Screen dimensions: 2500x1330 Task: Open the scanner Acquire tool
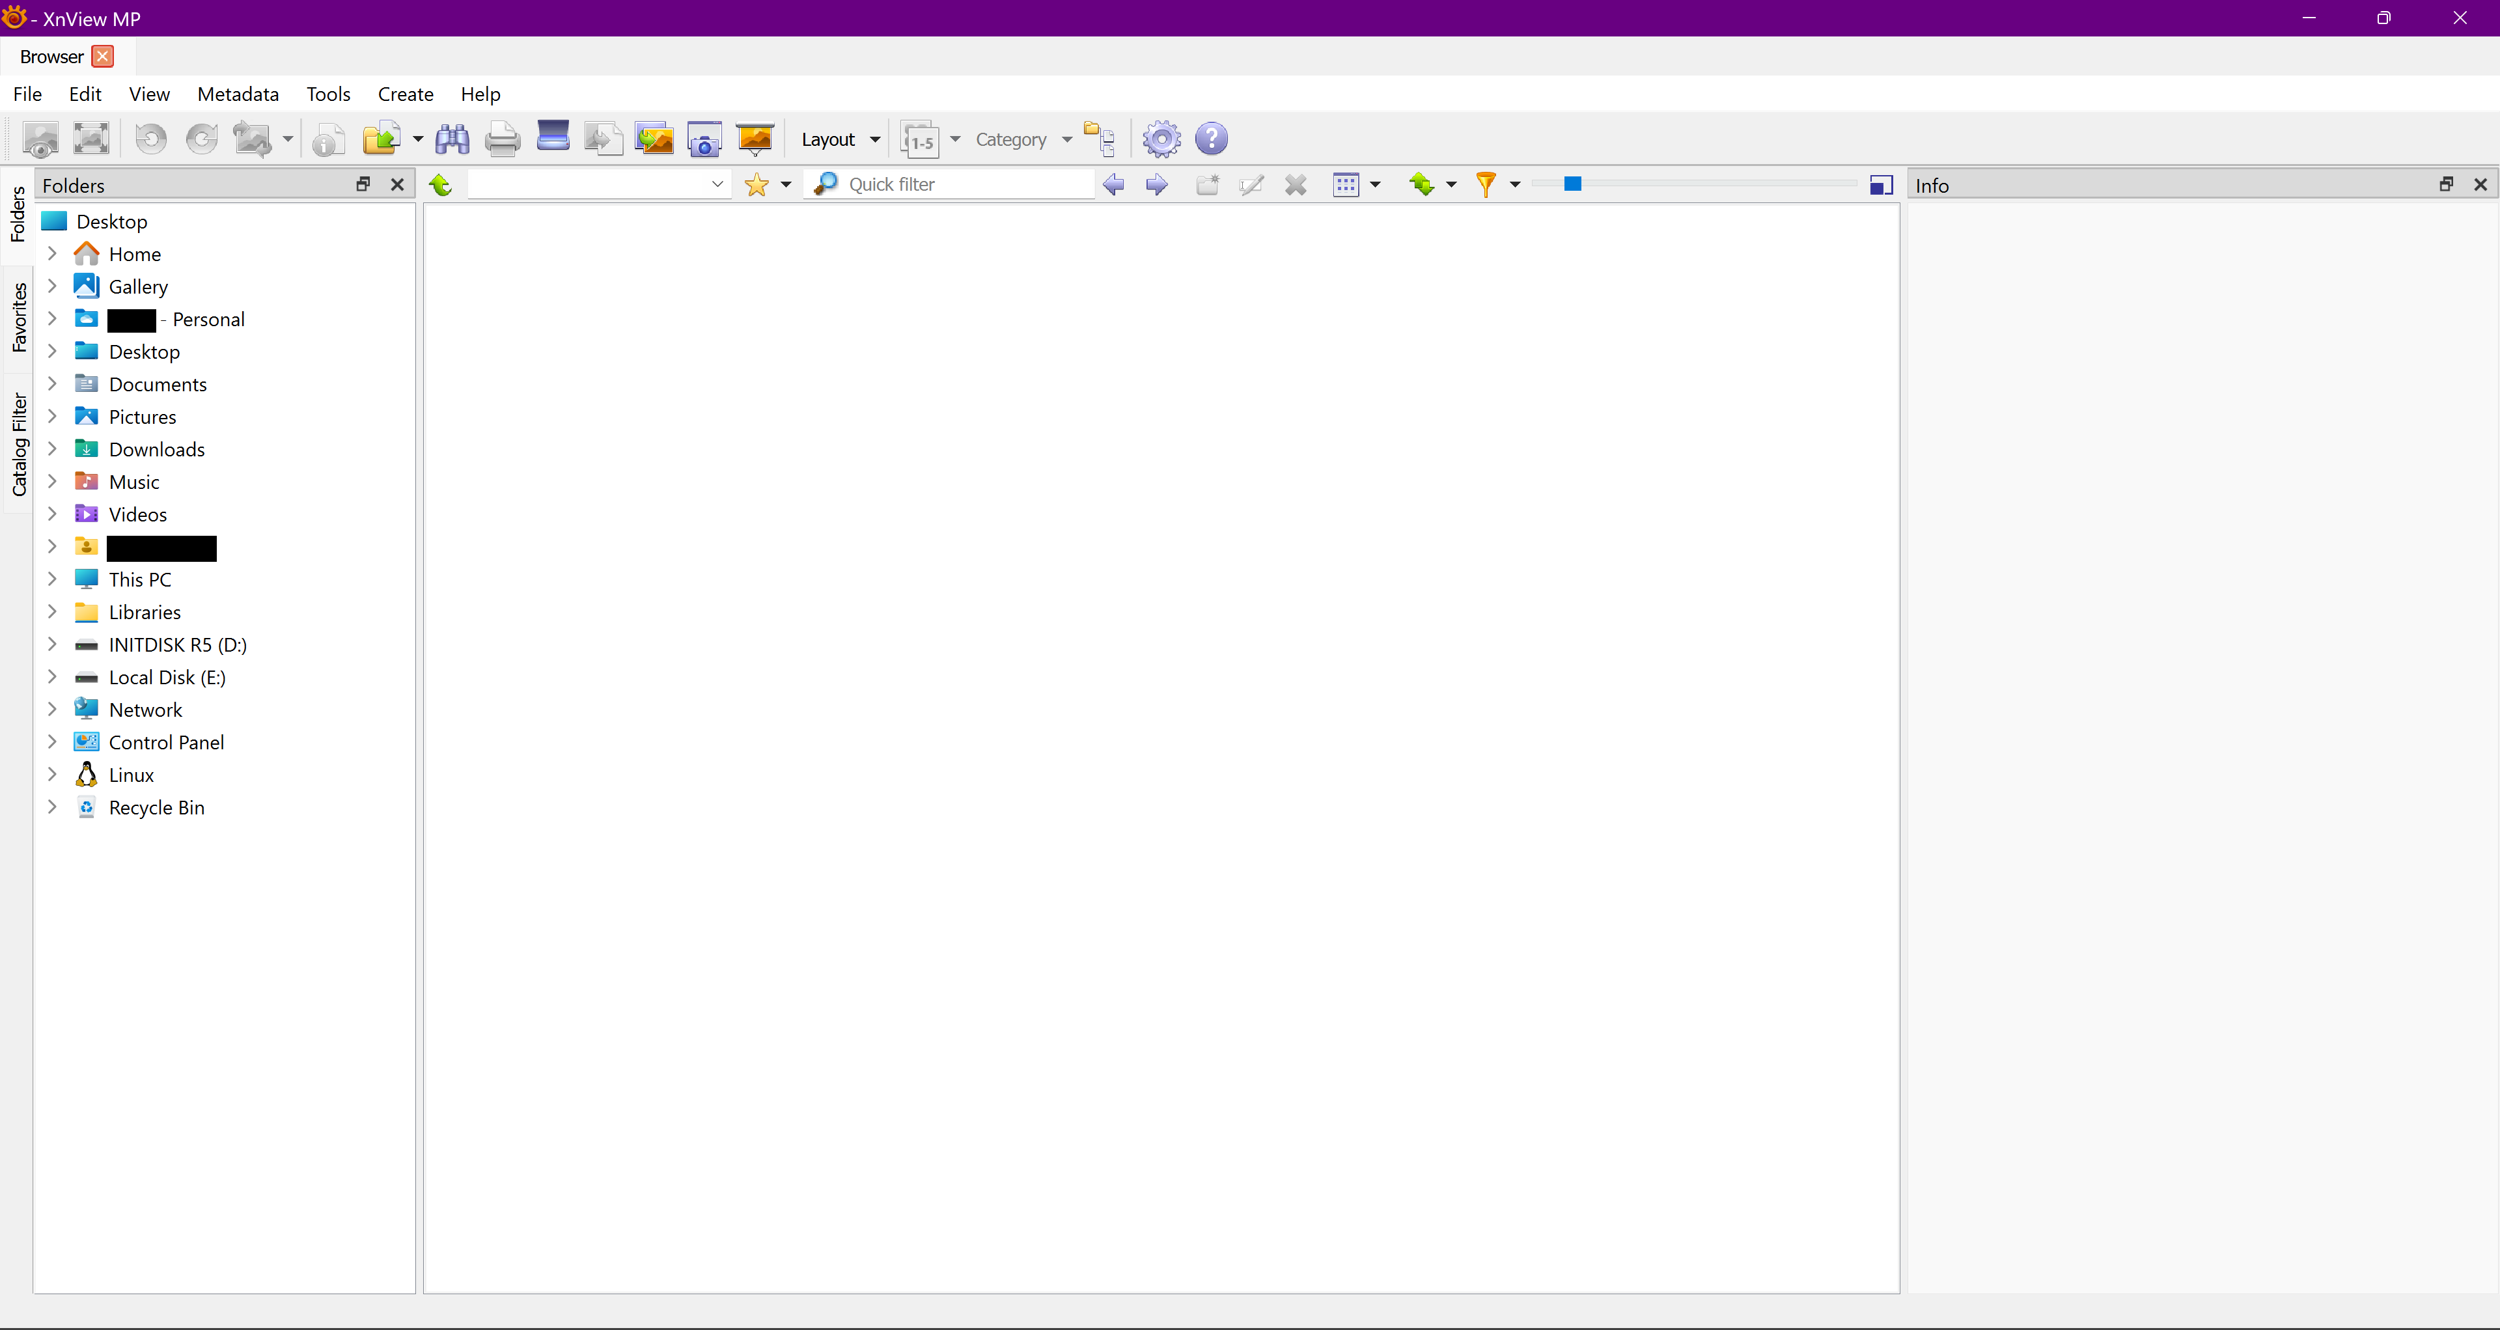[553, 138]
